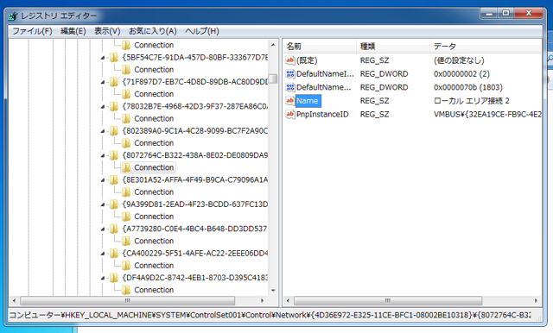Select the PnpInstanceID value name

coord(322,114)
